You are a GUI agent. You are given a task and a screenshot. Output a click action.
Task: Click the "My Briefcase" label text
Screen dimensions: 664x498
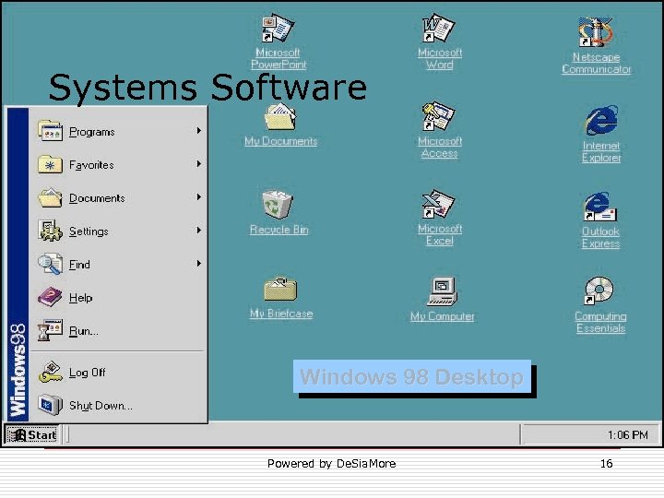[x=281, y=314]
